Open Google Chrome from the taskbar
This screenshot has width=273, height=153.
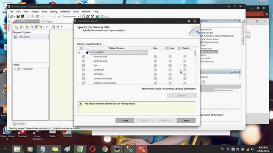[x=105, y=149]
